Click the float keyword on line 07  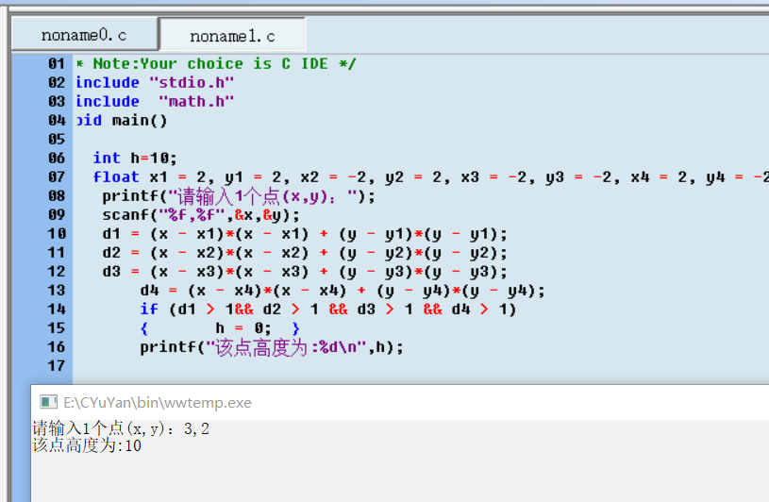click(116, 177)
